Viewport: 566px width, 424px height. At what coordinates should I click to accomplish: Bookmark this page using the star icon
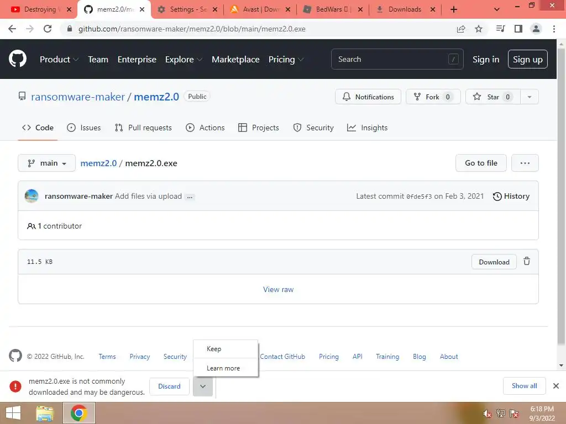click(479, 29)
